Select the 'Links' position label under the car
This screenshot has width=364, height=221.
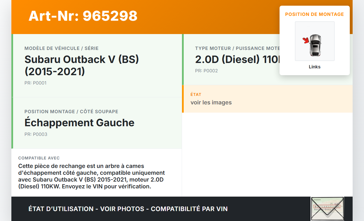click(315, 67)
